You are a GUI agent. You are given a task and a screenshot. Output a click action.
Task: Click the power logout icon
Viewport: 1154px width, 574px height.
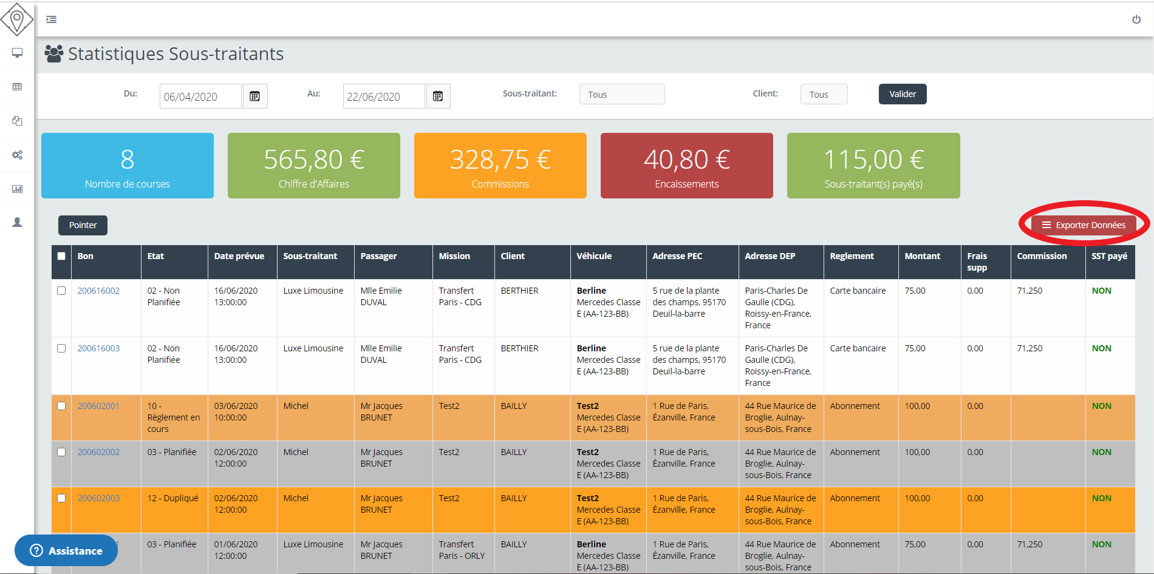1136,19
